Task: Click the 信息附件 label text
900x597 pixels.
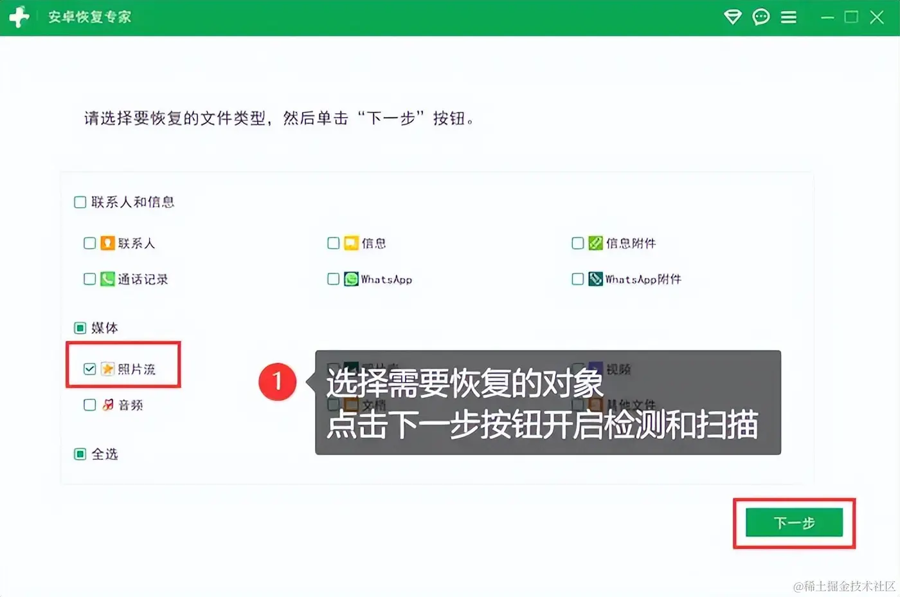Action: pos(631,243)
